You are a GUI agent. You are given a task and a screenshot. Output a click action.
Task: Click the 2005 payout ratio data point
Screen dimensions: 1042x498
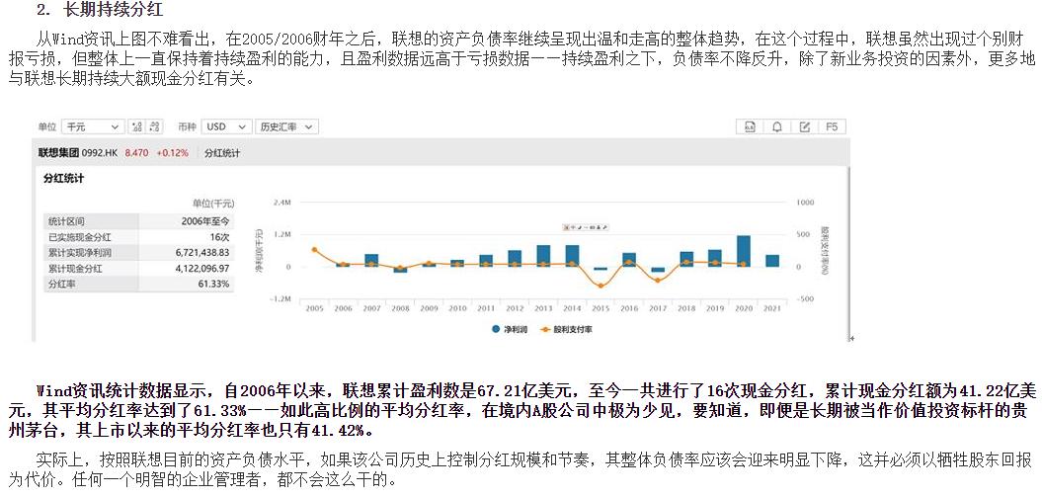click(x=314, y=250)
